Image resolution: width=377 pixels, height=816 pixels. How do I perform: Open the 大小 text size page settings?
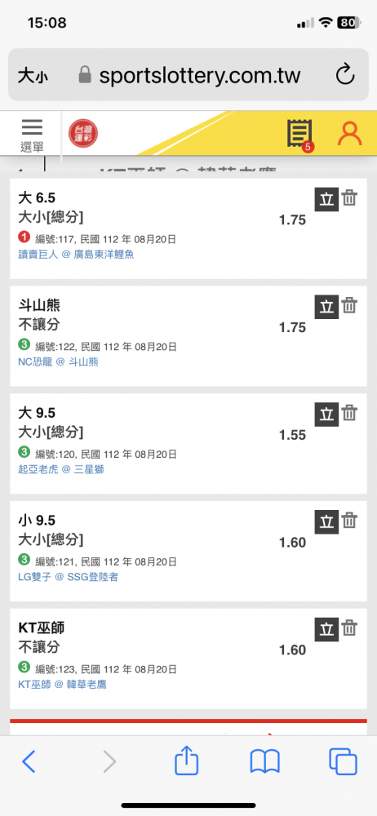tap(33, 76)
